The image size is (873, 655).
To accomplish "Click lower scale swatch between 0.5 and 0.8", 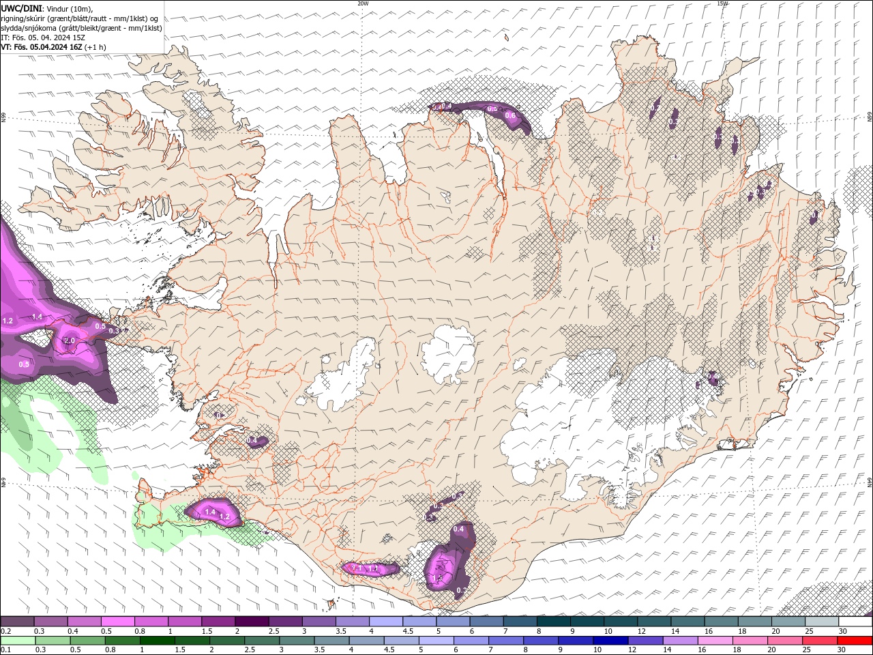I will (87, 641).
